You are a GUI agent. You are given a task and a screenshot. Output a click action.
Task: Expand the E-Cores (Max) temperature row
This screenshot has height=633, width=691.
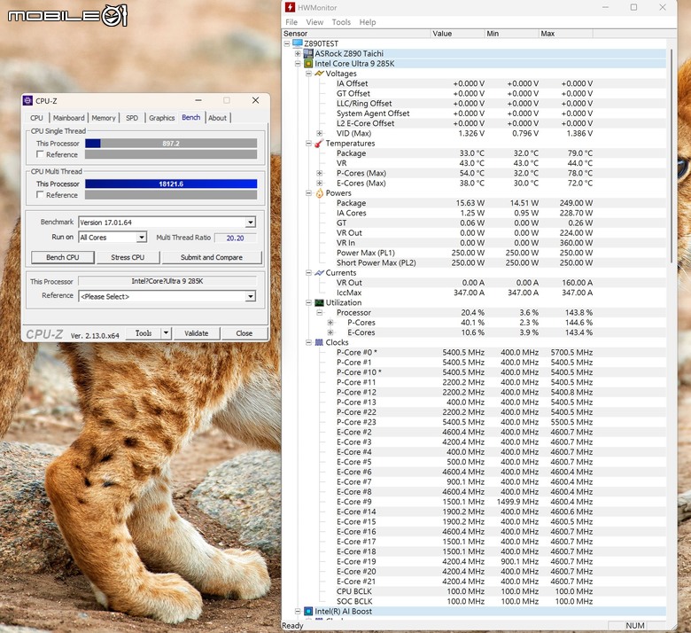point(320,183)
